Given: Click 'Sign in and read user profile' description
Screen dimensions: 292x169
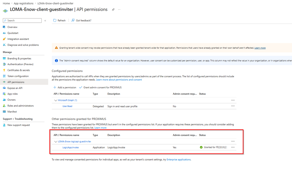Looking at the screenshot, I should pos(122,107).
